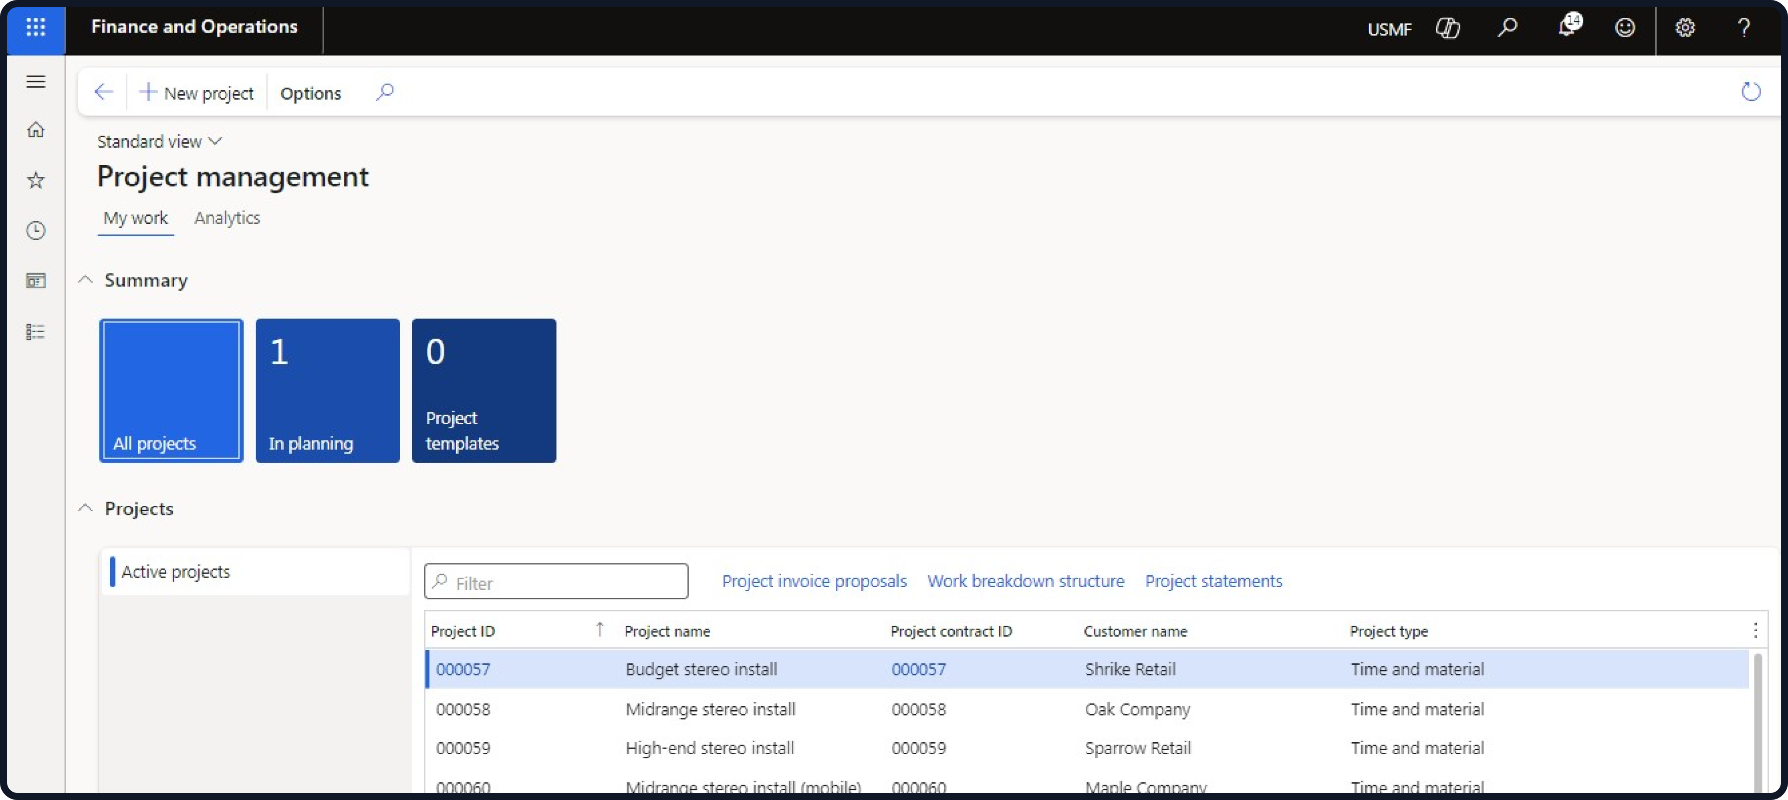The width and height of the screenshot is (1788, 800).
Task: Click Oak Company customer cell
Action: (1137, 709)
